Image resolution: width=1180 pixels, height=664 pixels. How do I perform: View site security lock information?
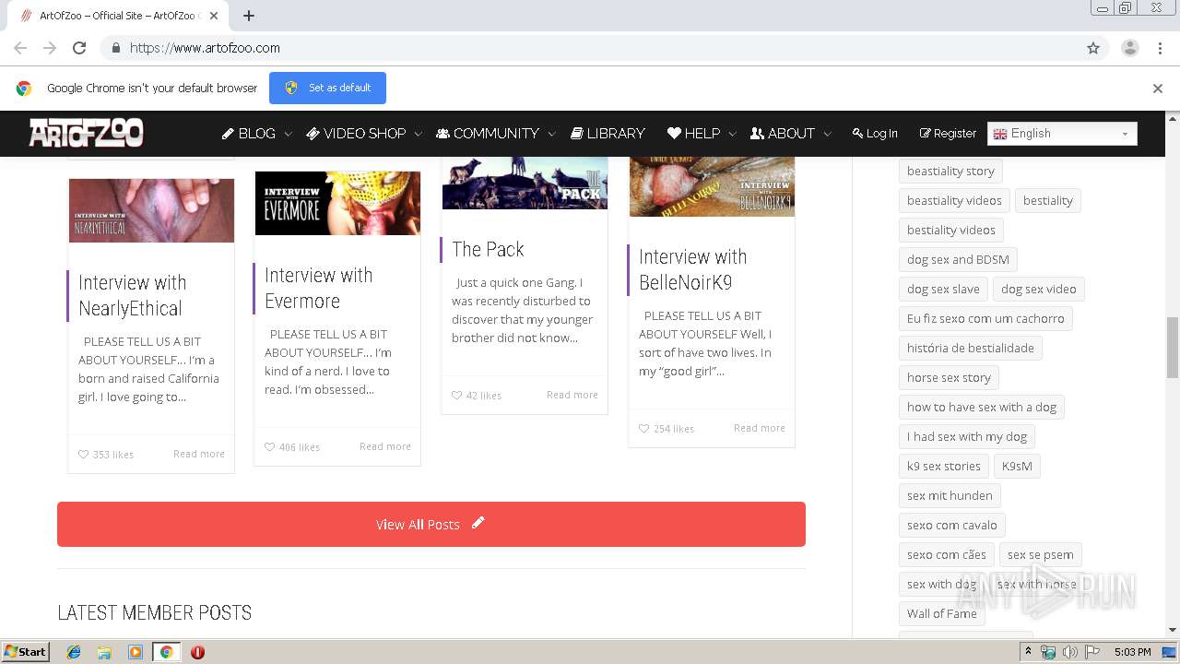click(x=115, y=48)
